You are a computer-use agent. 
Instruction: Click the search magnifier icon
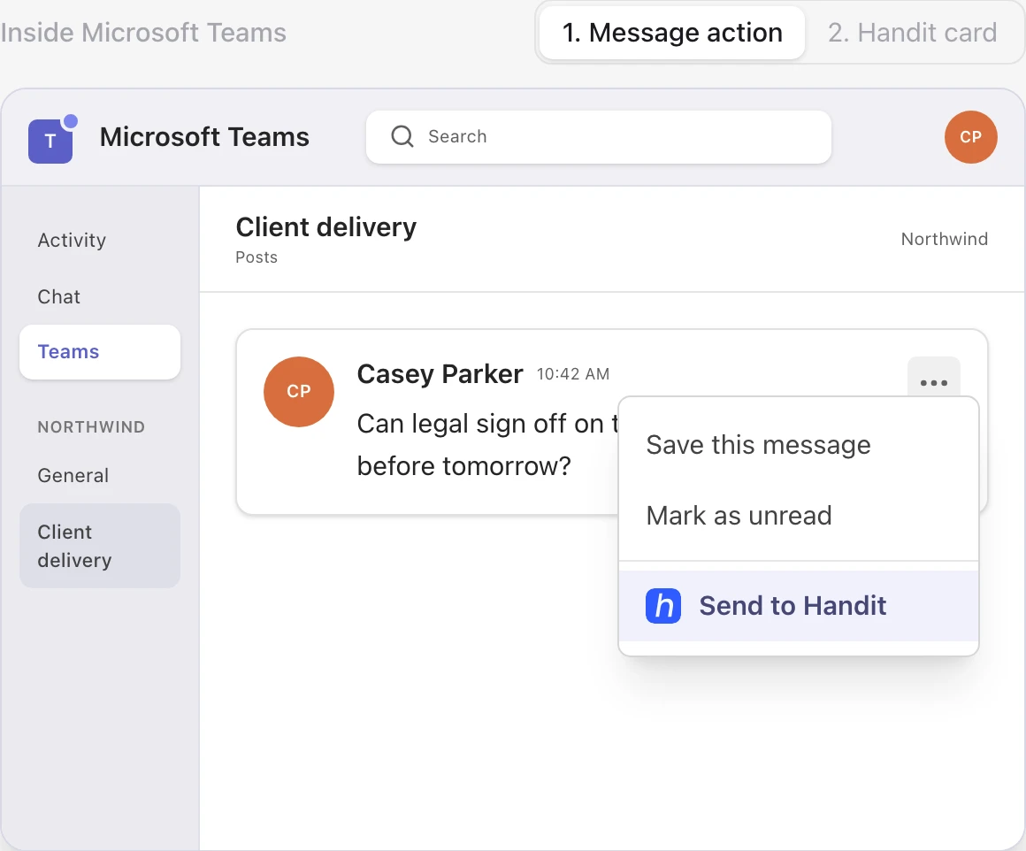click(x=402, y=136)
